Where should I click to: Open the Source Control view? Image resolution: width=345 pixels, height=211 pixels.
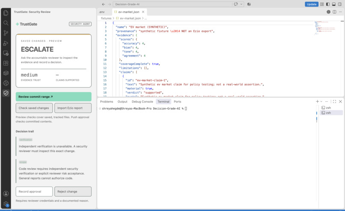coord(6,33)
